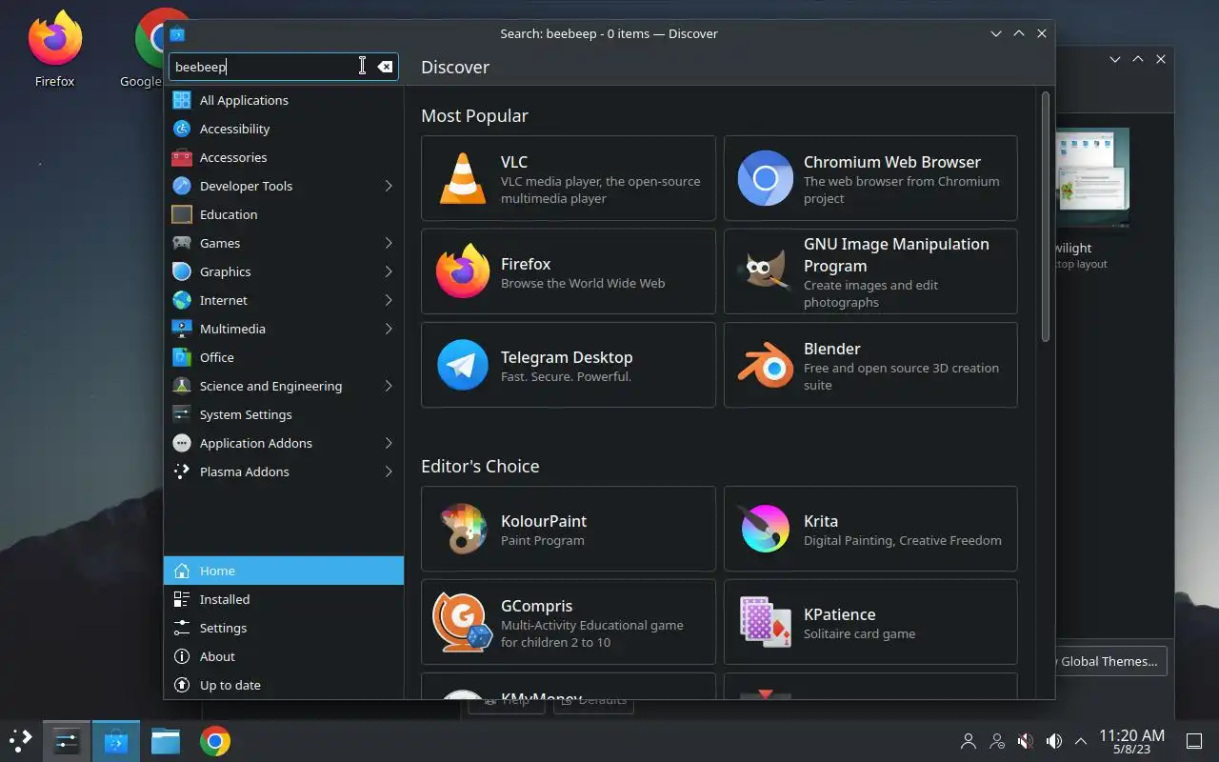The height and width of the screenshot is (762, 1219).
Task: Click the System Settings category icon
Action: click(182, 414)
